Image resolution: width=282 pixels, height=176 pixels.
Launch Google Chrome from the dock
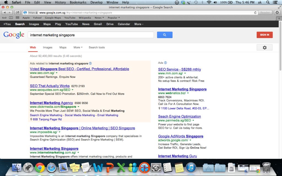(40, 168)
